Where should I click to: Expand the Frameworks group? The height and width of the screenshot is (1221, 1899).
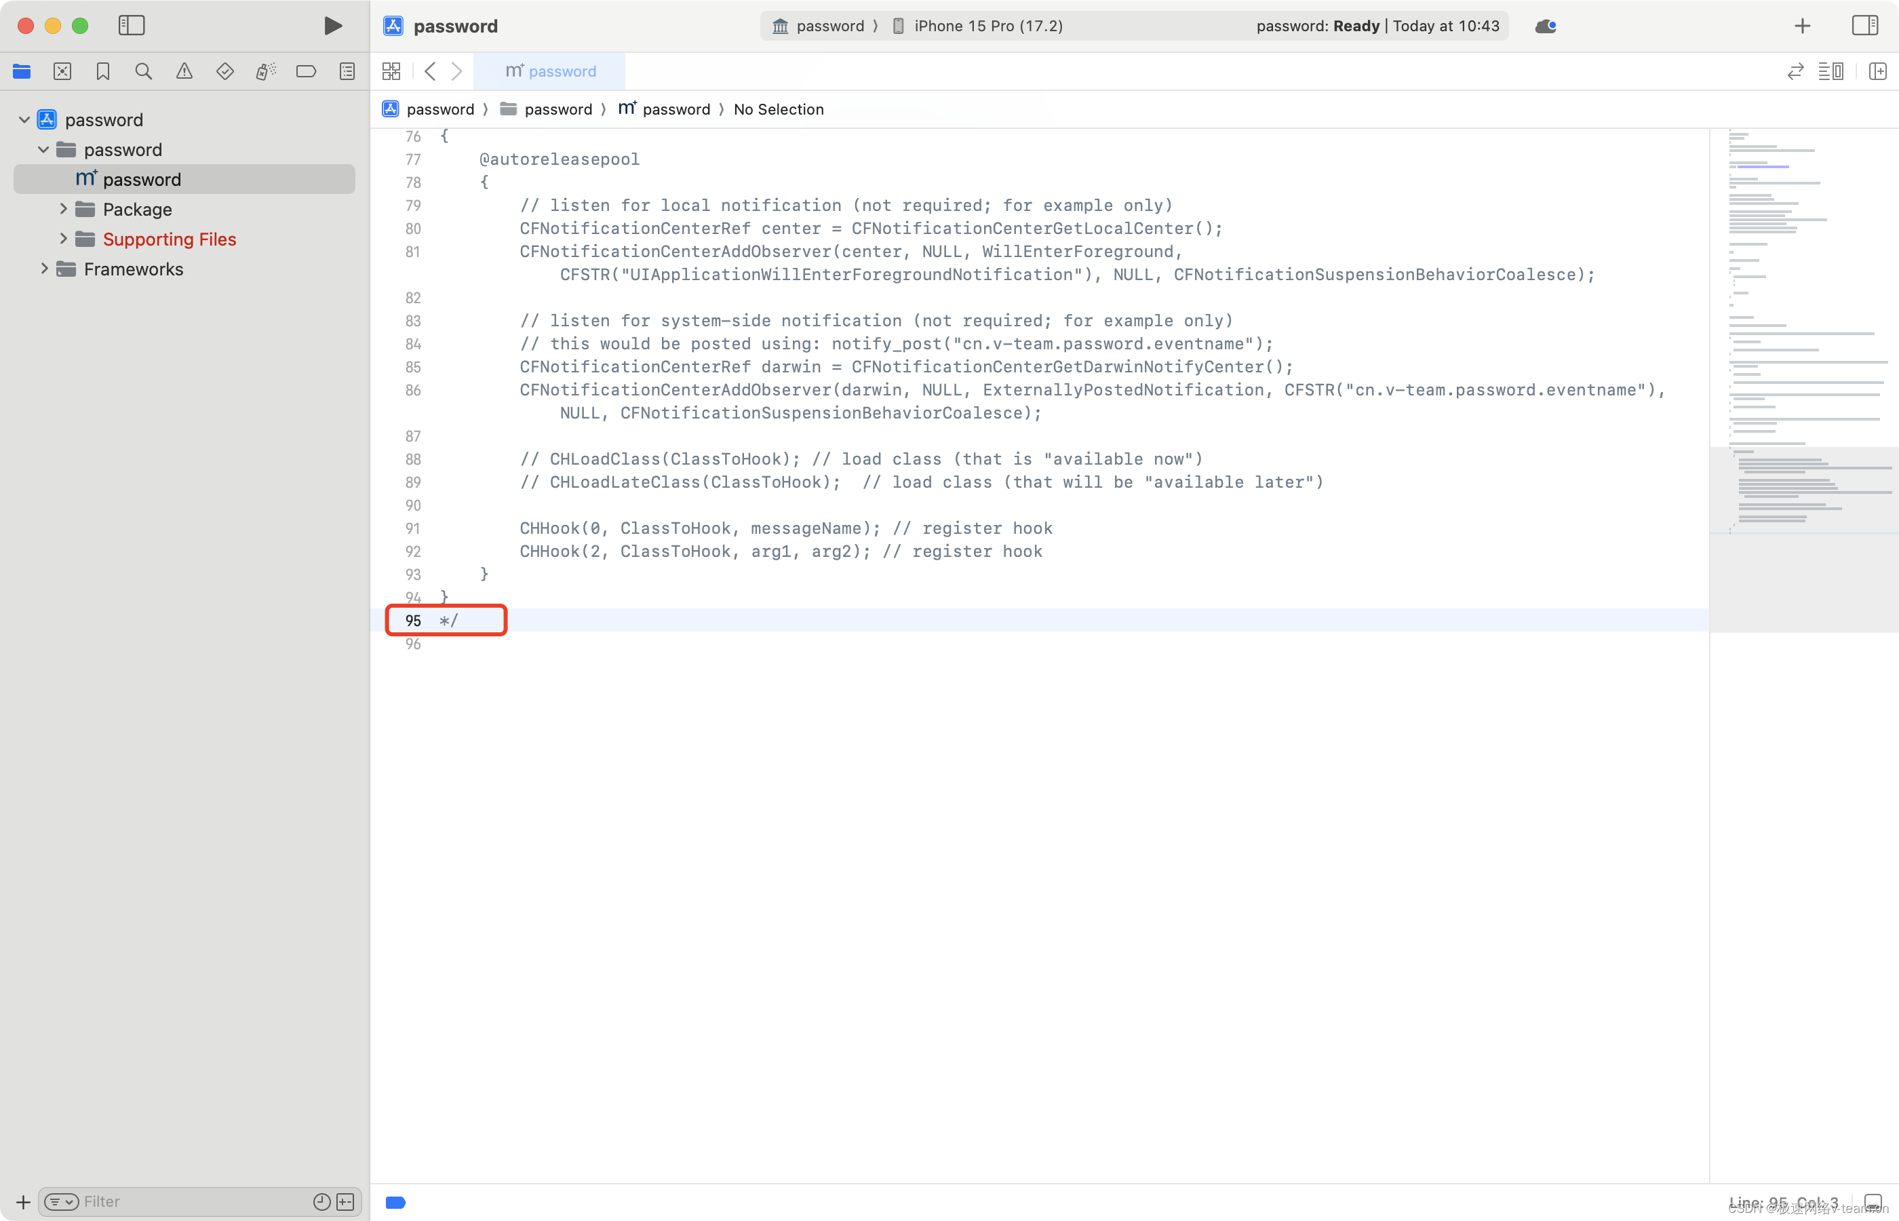point(44,269)
